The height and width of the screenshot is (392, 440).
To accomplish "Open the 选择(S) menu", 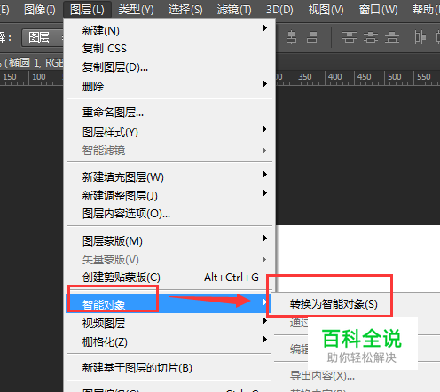I will 185,10.
